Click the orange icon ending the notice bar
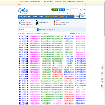 [x=83, y=1]
